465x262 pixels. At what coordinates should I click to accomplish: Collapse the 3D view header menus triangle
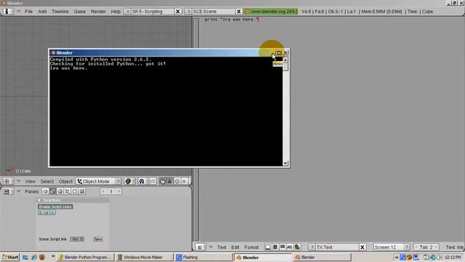tap(18, 181)
